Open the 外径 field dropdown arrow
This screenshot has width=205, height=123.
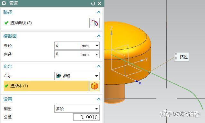tap(97, 46)
